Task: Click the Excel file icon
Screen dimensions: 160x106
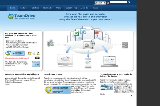Action: (x=76, y=33)
